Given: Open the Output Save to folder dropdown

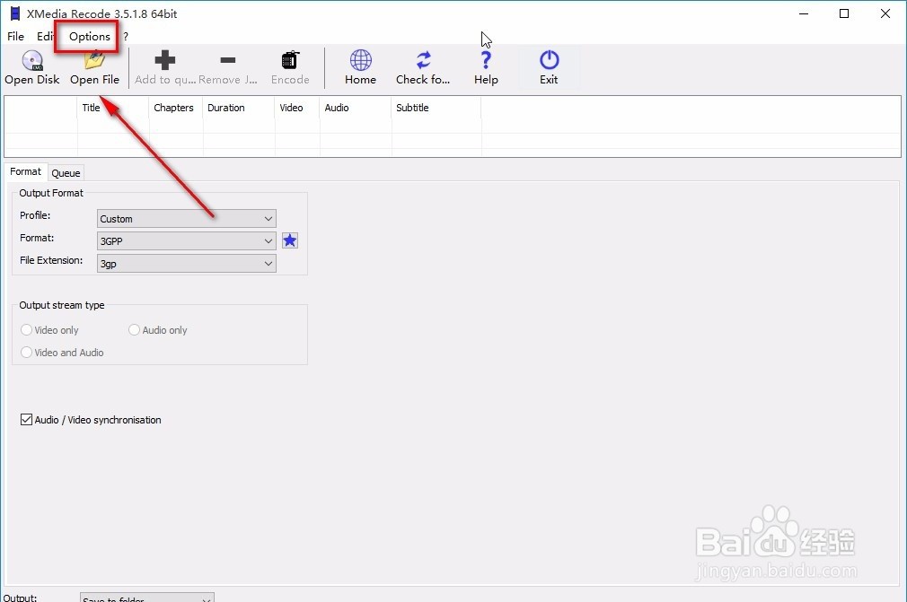Looking at the screenshot, I should click(147, 598).
